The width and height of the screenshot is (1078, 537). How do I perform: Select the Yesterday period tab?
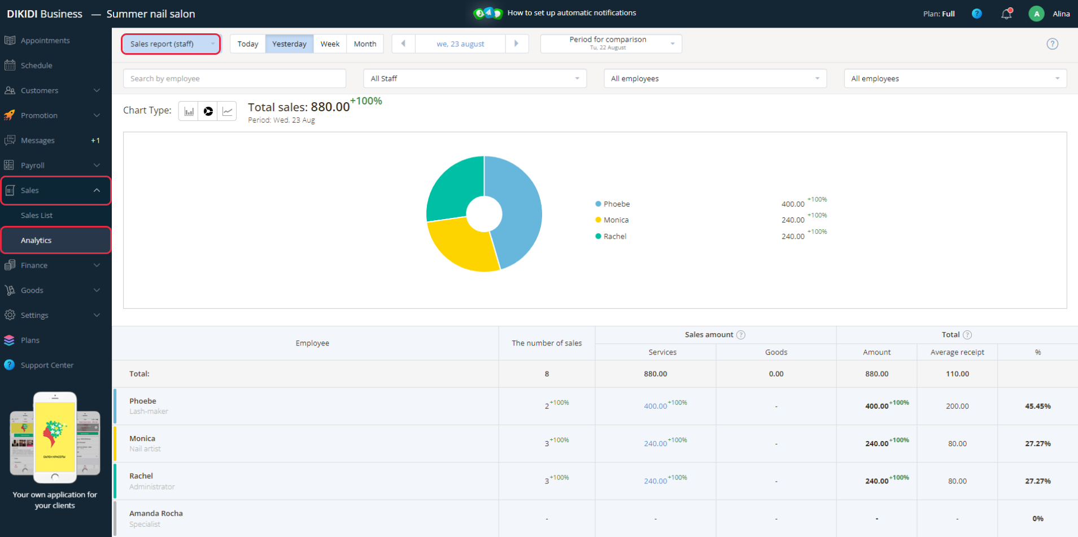pos(289,43)
